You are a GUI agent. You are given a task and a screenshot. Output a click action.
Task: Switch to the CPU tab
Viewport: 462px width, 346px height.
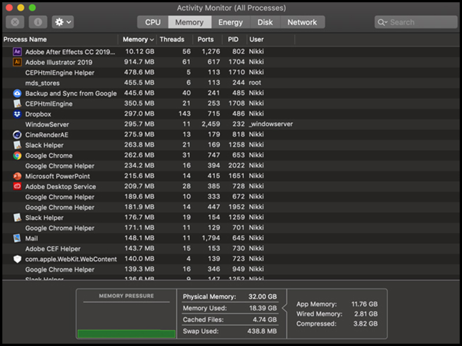pyautogui.click(x=153, y=22)
